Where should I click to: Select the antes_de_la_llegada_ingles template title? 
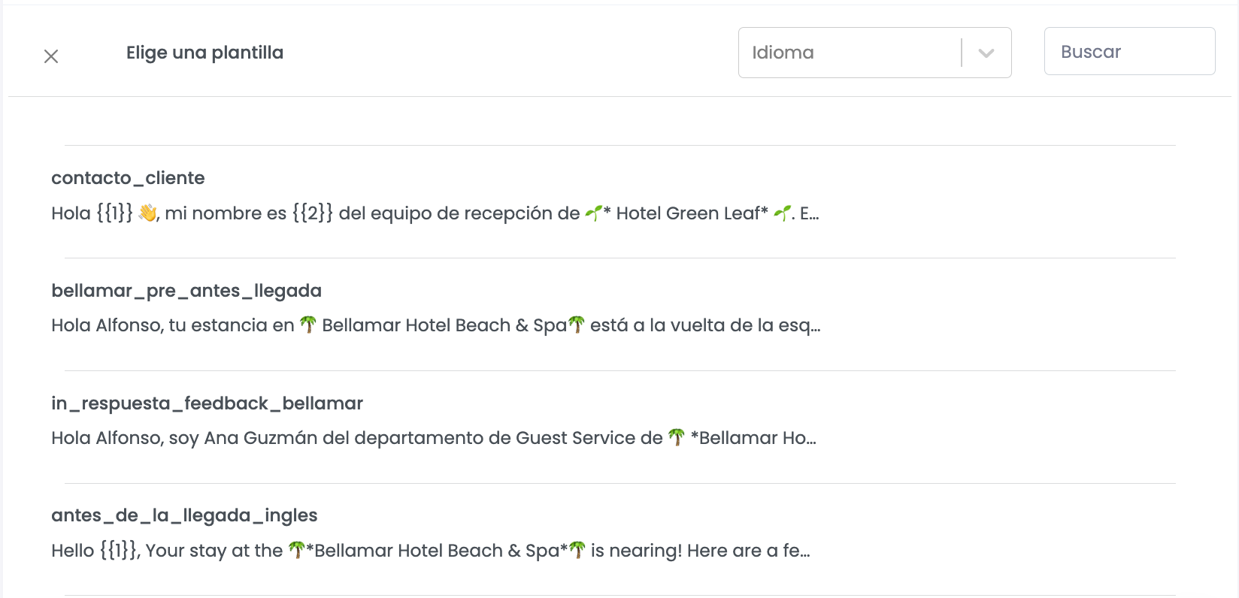184,515
